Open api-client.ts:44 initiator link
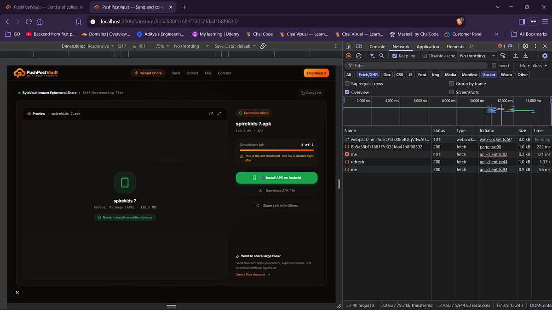552x310 pixels. pos(493,162)
